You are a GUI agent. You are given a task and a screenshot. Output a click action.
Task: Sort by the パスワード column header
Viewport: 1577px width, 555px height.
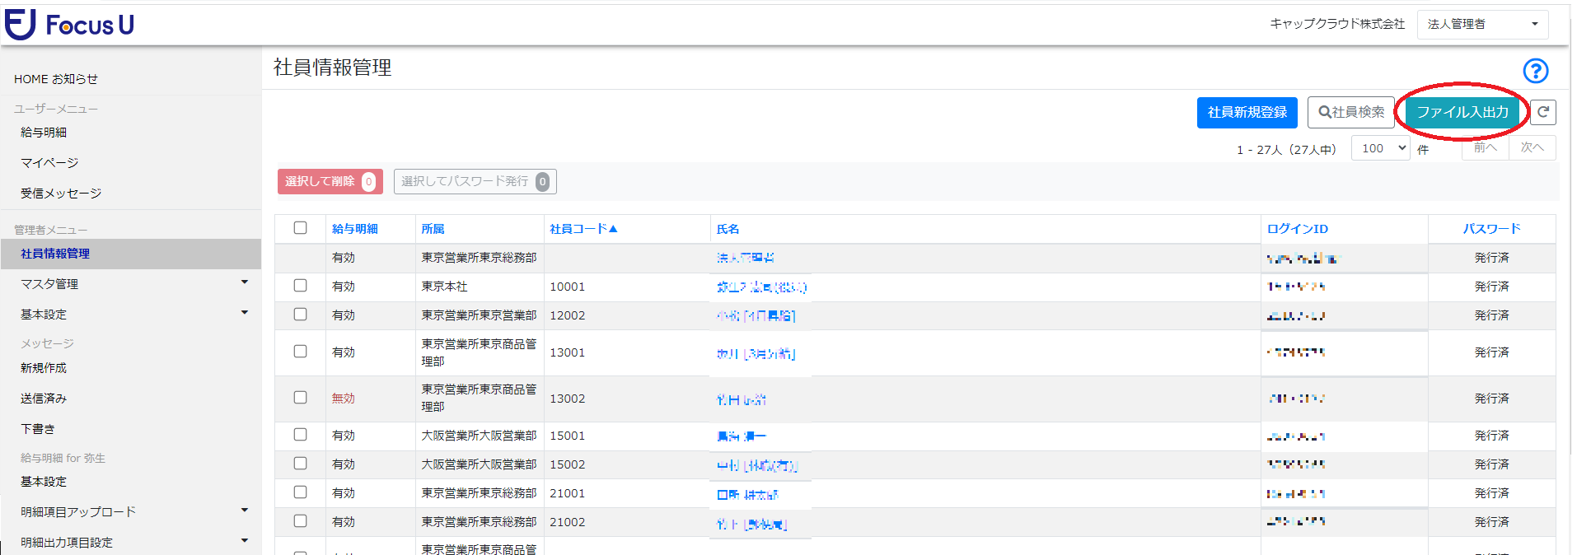(1491, 229)
